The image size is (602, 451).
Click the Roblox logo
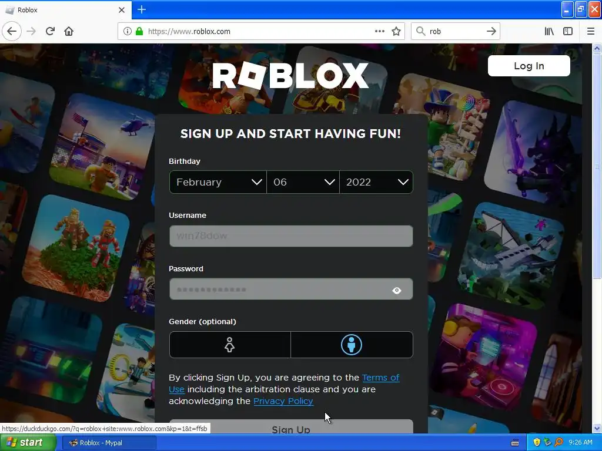(290, 76)
